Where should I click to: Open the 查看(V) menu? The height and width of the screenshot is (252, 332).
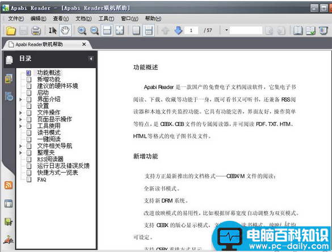(x=61, y=19)
